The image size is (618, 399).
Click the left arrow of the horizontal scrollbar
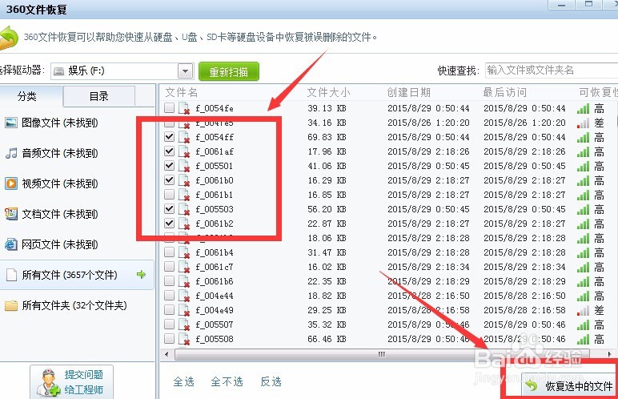167,354
